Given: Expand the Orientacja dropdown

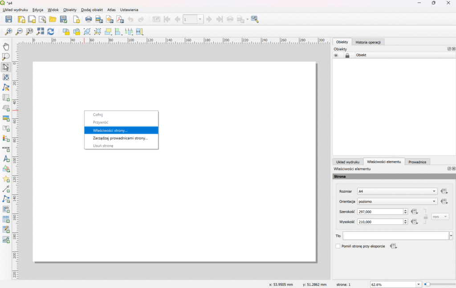Looking at the screenshot, I should click(398, 202).
